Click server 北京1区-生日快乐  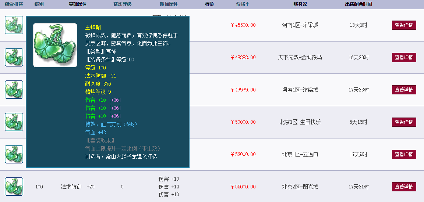(x=300, y=122)
